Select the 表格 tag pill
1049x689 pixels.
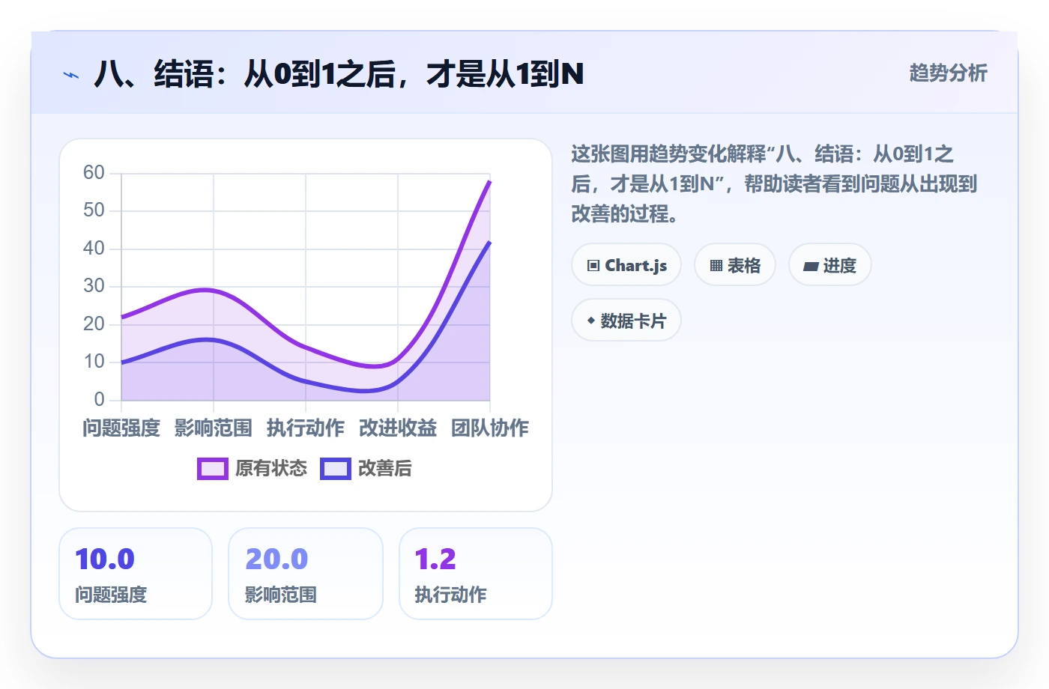(735, 265)
